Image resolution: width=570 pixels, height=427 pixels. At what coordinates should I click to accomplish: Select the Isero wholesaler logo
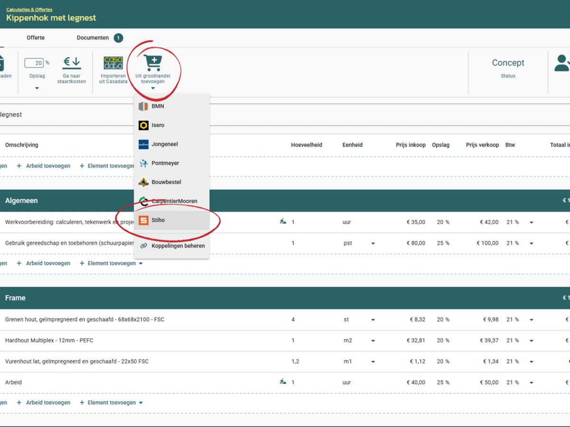pos(143,125)
